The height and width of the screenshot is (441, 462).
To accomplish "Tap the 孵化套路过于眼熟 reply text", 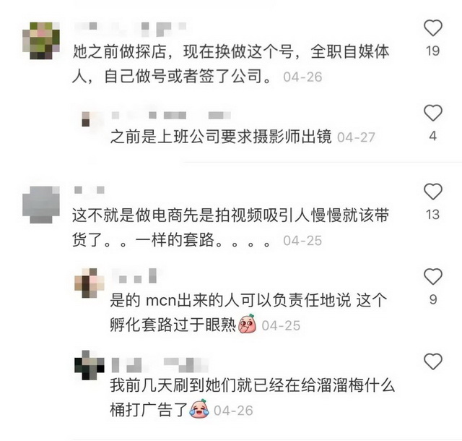I will (173, 325).
